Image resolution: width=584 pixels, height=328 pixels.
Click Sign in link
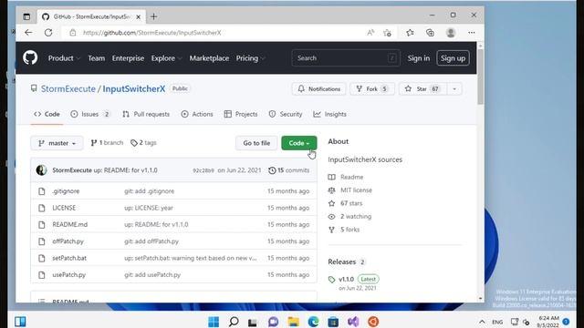tap(418, 58)
